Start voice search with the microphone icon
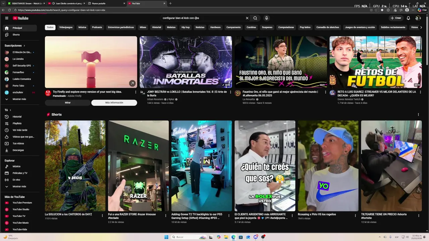 pyautogui.click(x=266, y=18)
